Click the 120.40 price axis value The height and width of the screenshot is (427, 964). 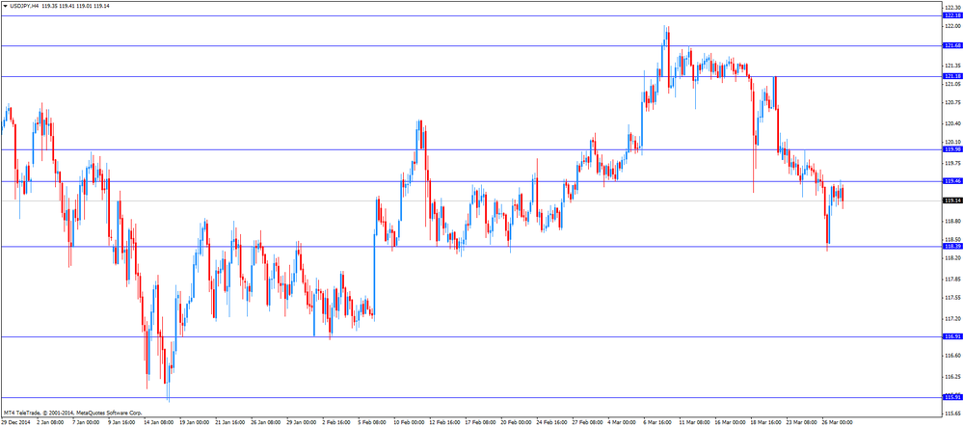pyautogui.click(x=953, y=123)
